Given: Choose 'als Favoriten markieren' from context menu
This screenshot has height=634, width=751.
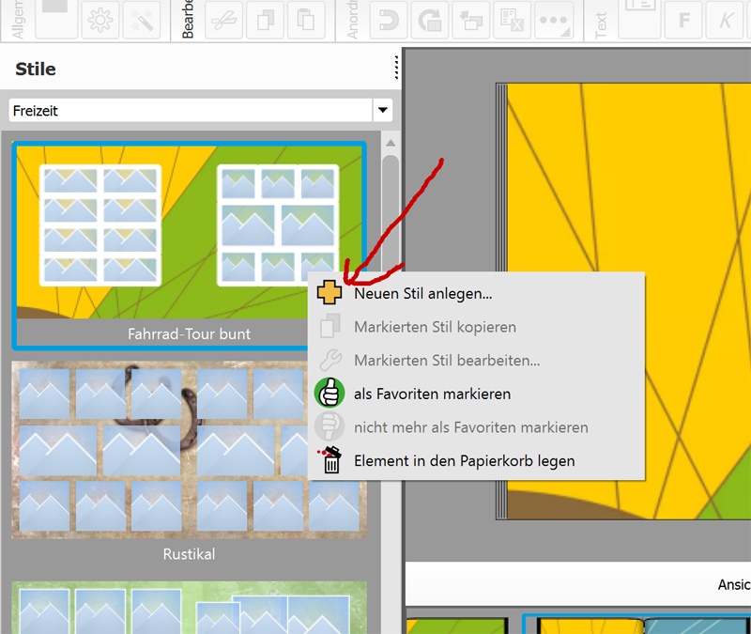Looking at the screenshot, I should tap(432, 394).
